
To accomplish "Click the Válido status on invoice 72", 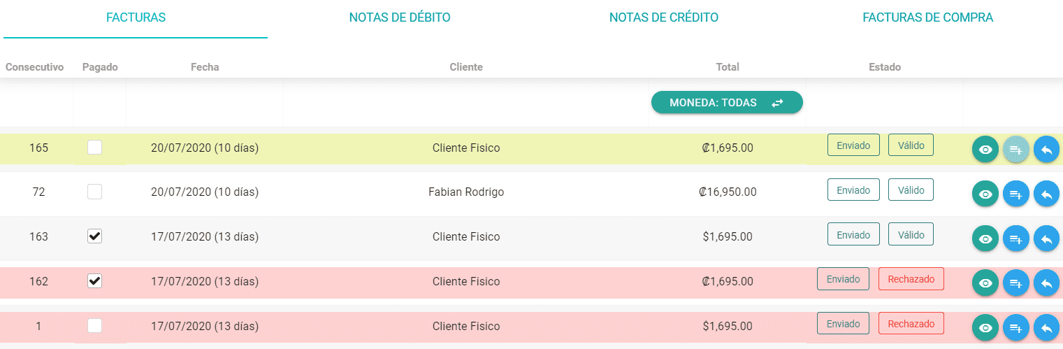I will coord(911,190).
